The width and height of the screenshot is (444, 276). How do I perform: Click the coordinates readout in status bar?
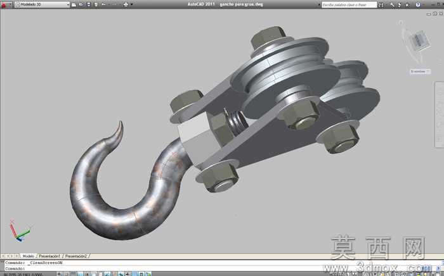pos(24,274)
